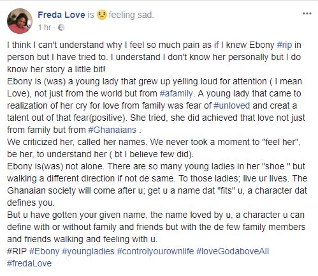Follow the #afamily hashtag link

[x=176, y=93]
